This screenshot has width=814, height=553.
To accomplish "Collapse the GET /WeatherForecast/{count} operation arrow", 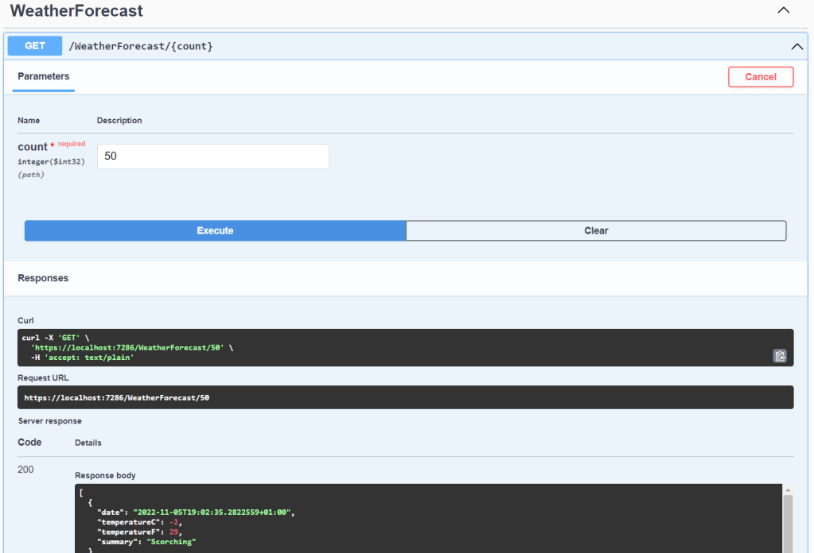I will [x=796, y=46].
